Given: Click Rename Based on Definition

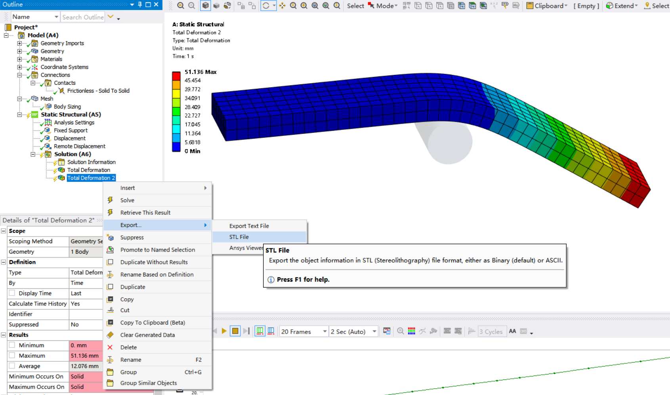Looking at the screenshot, I should tap(158, 274).
